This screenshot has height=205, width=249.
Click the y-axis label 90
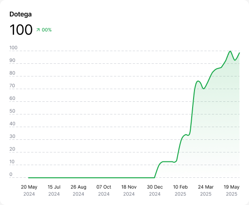(x=12, y=61)
